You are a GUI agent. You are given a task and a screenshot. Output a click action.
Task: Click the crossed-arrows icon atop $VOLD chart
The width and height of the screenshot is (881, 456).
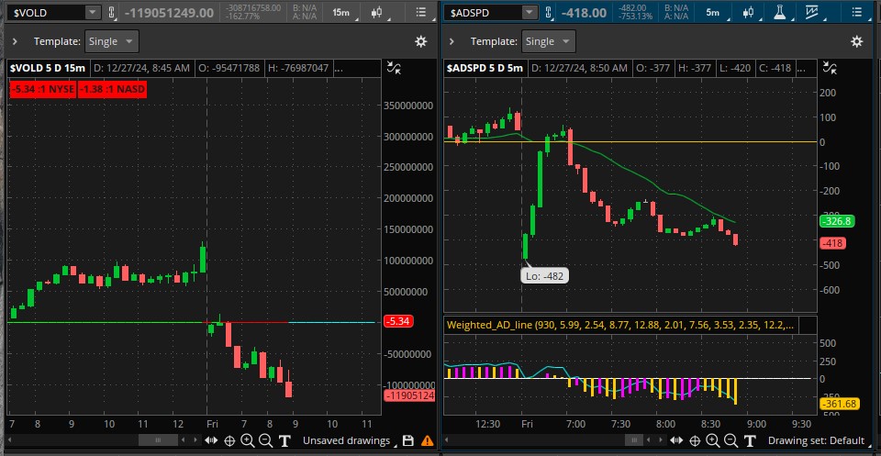[395, 69]
